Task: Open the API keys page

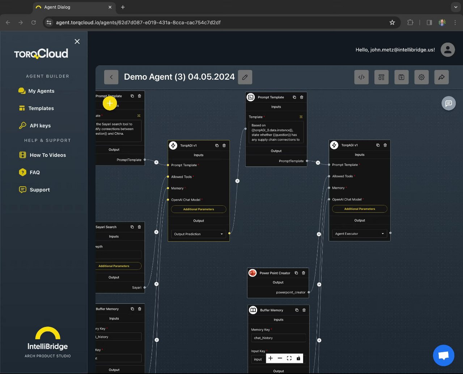Action: coord(35,126)
